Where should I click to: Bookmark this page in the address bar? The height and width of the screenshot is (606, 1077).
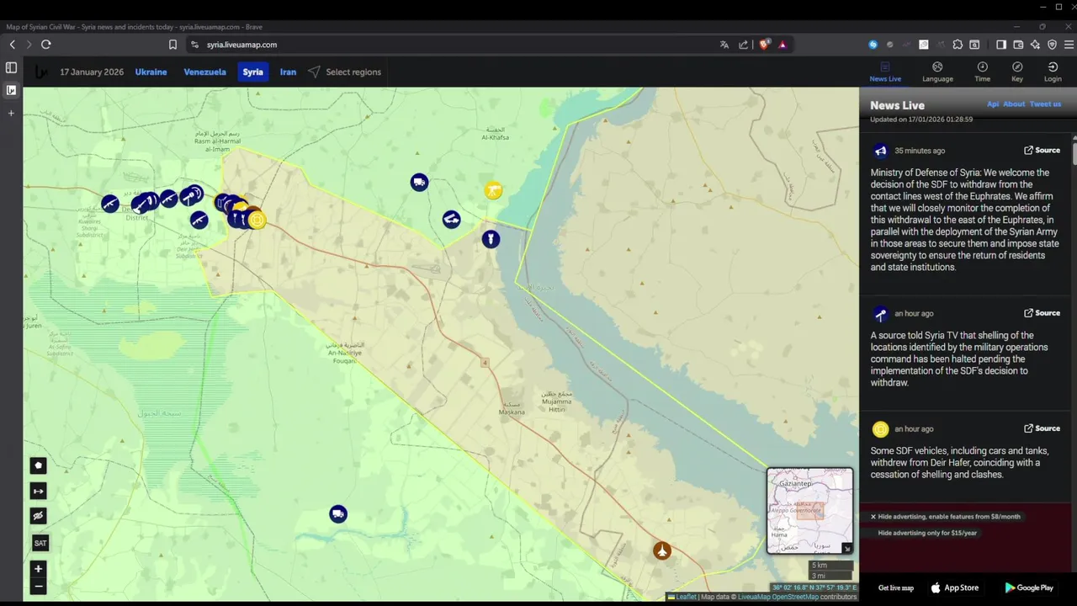coord(172,45)
